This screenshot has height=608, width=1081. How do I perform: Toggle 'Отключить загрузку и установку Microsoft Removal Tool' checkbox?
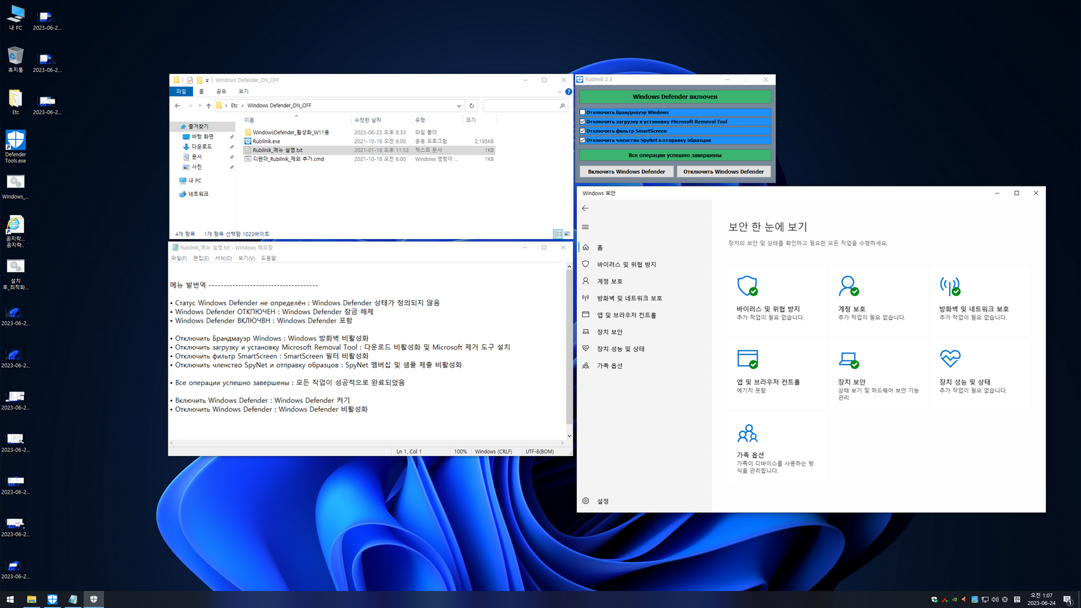[x=583, y=121]
